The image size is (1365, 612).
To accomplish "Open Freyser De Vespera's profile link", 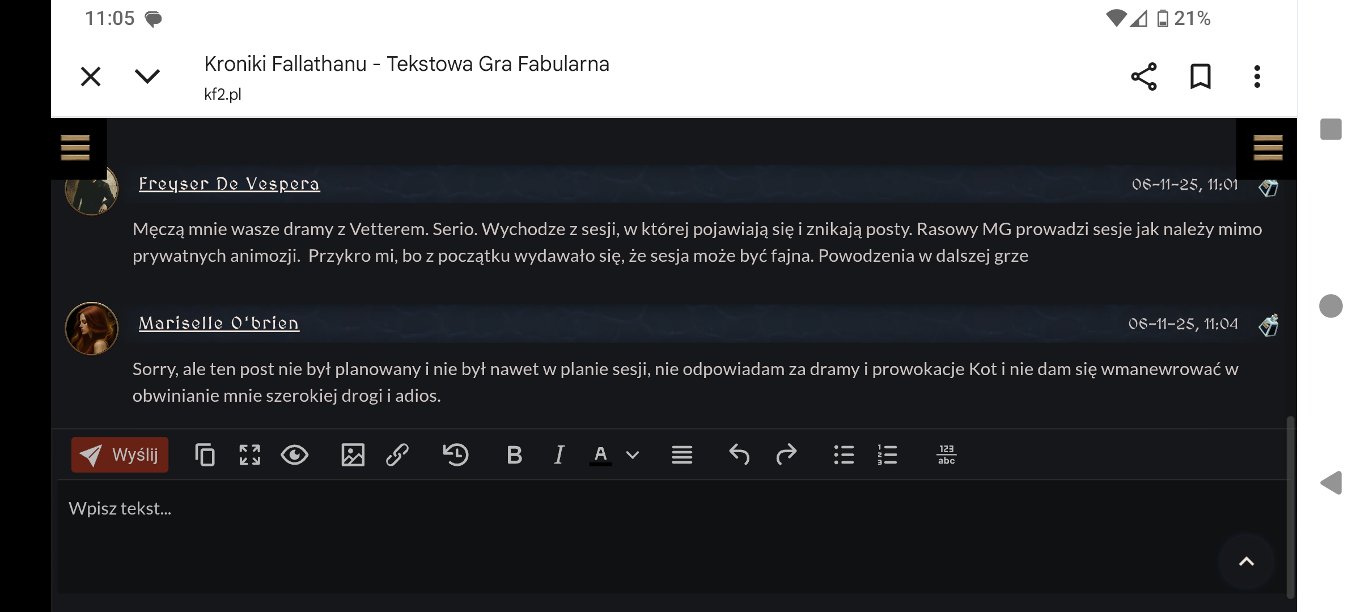I will [x=229, y=184].
